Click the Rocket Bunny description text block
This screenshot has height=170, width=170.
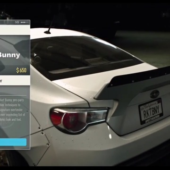(13, 110)
